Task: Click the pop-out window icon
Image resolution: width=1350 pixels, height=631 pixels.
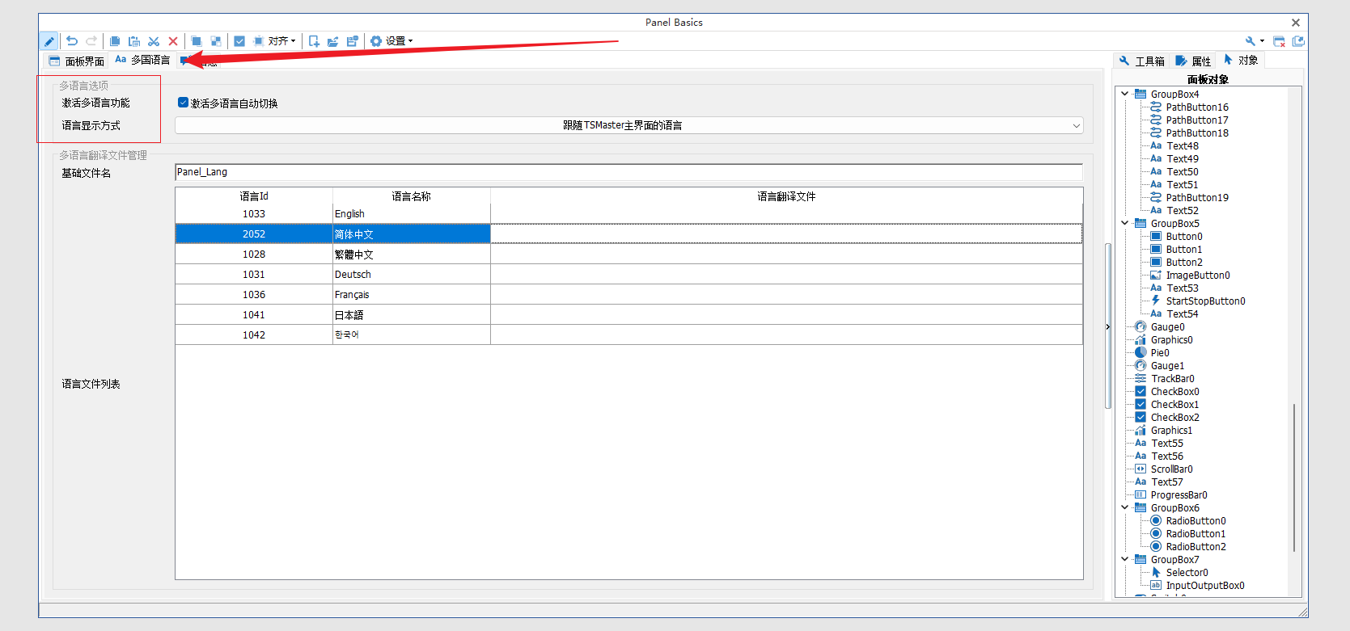Action: 1298,41
